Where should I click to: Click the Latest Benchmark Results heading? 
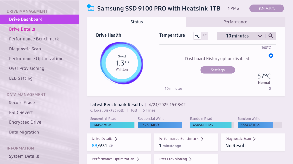[x=116, y=105]
